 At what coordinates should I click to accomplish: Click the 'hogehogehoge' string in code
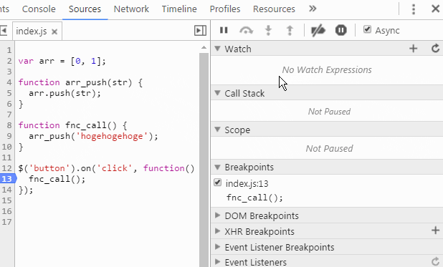tap(112, 136)
